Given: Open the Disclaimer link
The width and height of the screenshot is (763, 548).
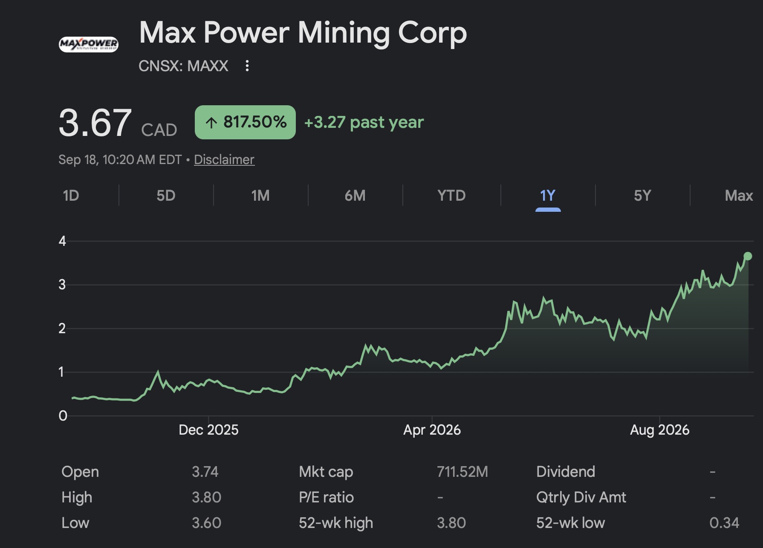Looking at the screenshot, I should coord(224,159).
